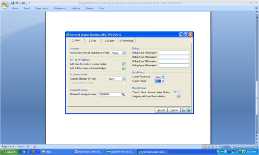Screen dimensions: 259x155
Task: Click the Retained Earnings Account lookup magnifier
Action: click(123, 94)
